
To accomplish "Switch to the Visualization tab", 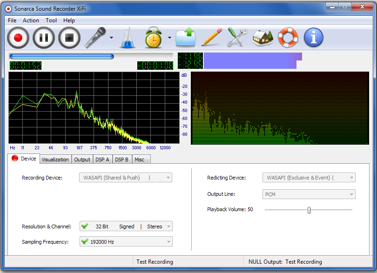I will pos(55,160).
